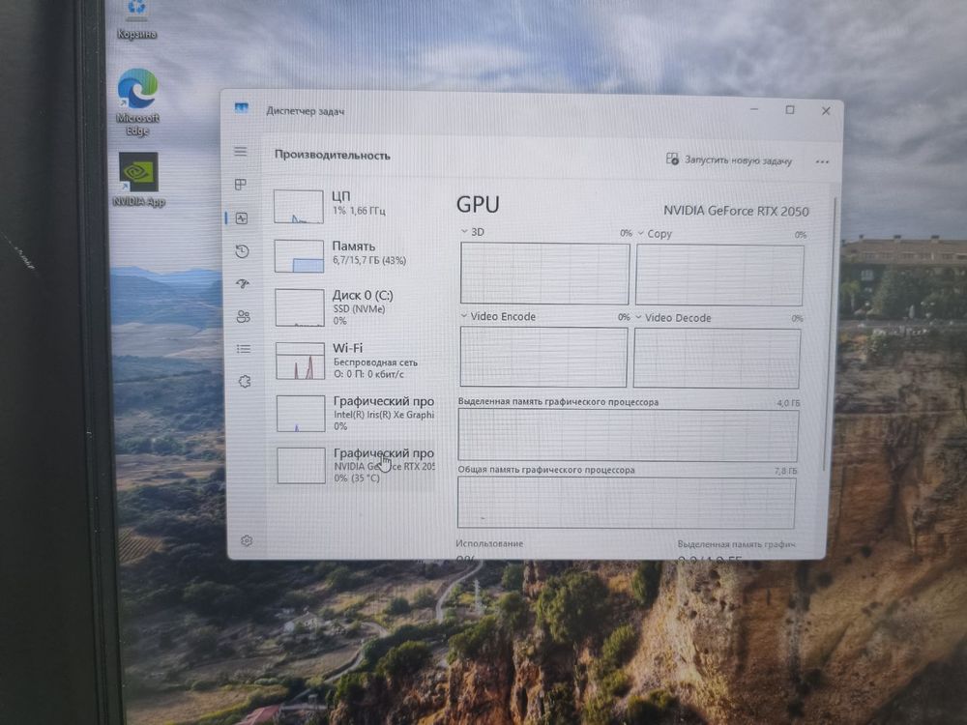Viewport: 967px width, 725px height.
Task: Click the Производительность page heading
Action: pyautogui.click(x=332, y=156)
